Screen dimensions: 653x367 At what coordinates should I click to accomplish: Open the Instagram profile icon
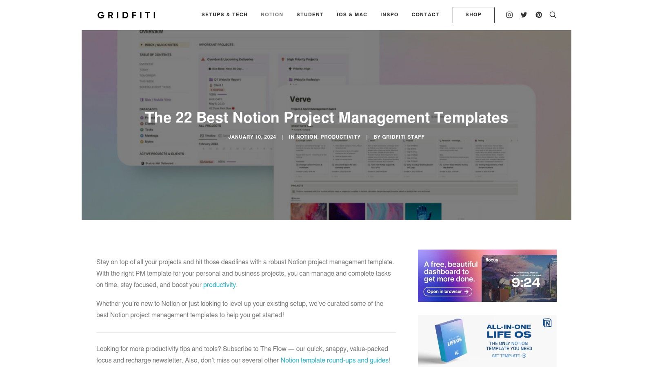tap(509, 15)
